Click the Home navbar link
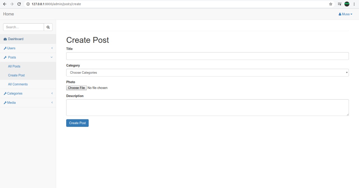 (x=8, y=14)
